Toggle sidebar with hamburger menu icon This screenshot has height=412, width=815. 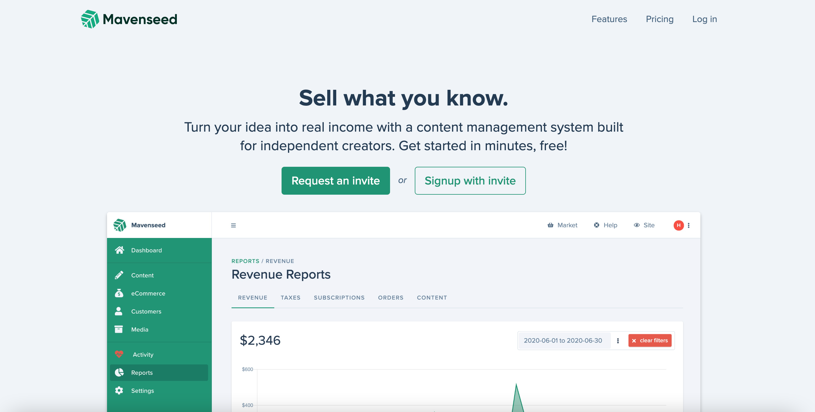coord(234,225)
